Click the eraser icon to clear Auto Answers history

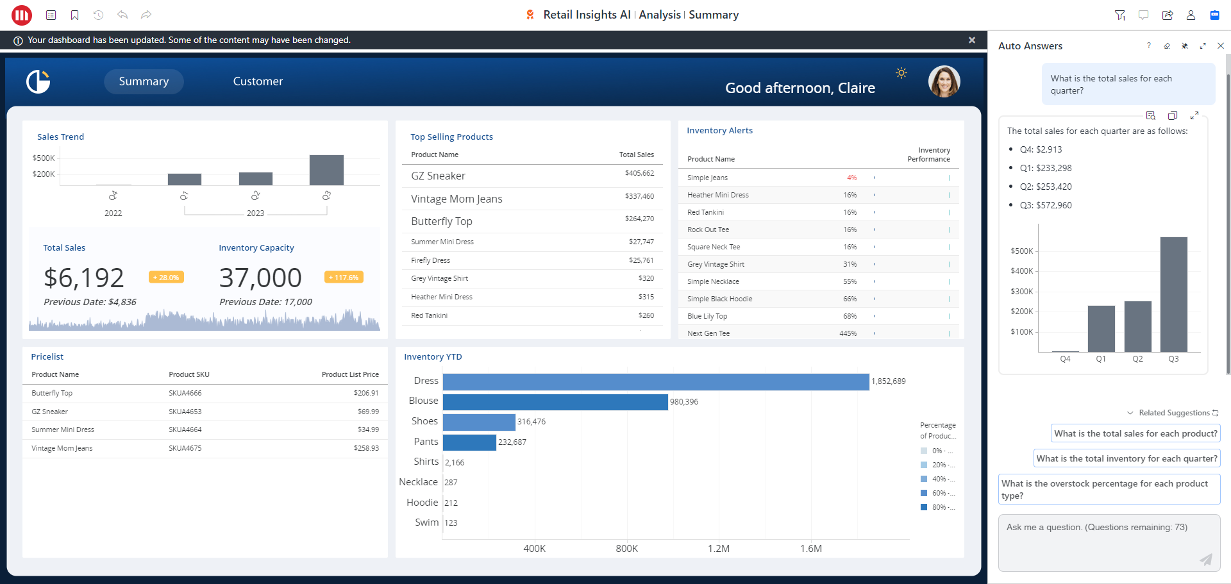point(1167,46)
